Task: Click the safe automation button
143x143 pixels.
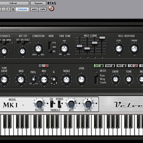Action: pyautogui.click(x=43, y=9)
